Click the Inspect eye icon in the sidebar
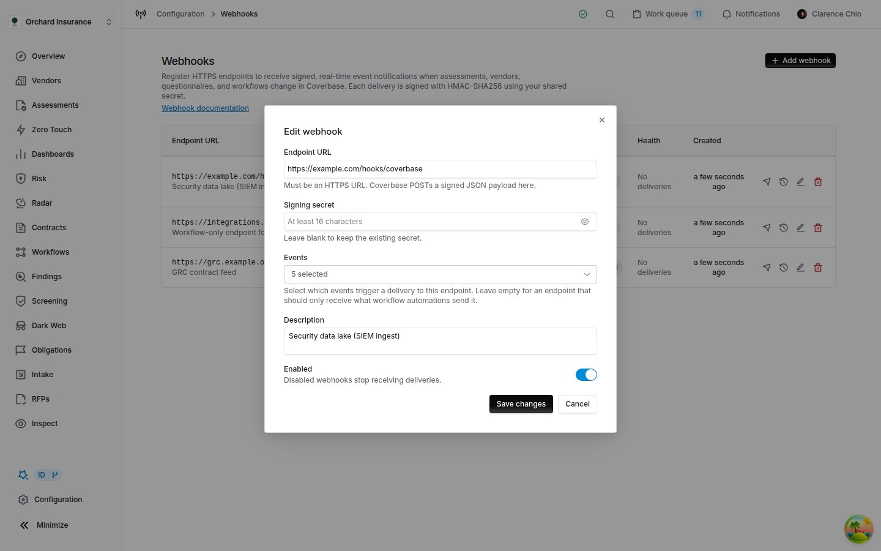The width and height of the screenshot is (881, 551). pyautogui.click(x=21, y=424)
